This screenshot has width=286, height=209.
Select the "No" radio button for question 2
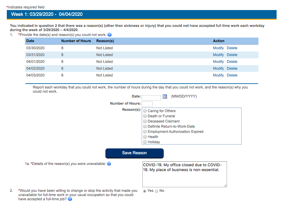[156, 191]
